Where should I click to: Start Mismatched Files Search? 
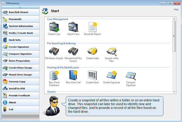point(73,52)
